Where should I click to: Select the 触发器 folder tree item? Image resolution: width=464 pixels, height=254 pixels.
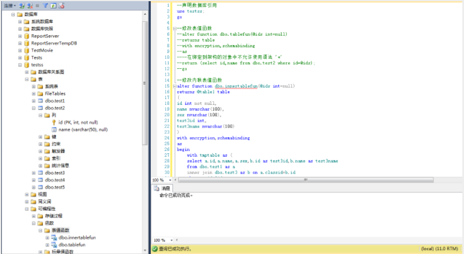pyautogui.click(x=58, y=151)
